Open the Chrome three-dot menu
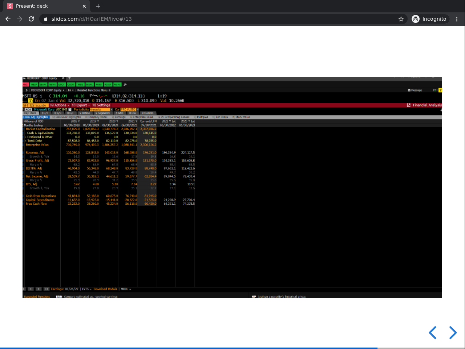The width and height of the screenshot is (465, 349). point(457,19)
